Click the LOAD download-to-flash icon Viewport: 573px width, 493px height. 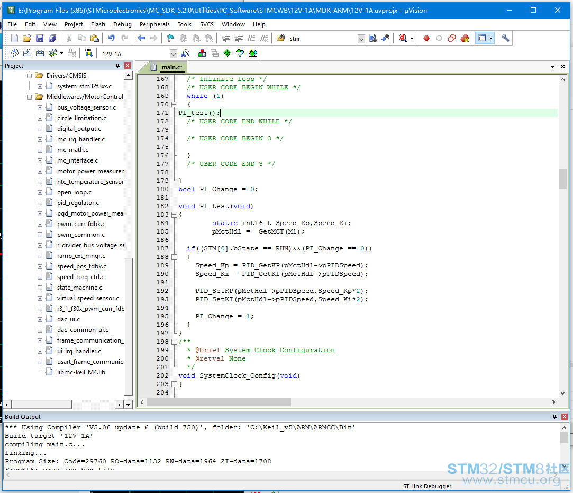pyautogui.click(x=89, y=53)
